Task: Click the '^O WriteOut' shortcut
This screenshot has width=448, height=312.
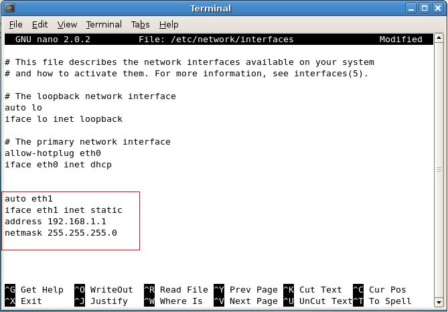Action: 104,290
